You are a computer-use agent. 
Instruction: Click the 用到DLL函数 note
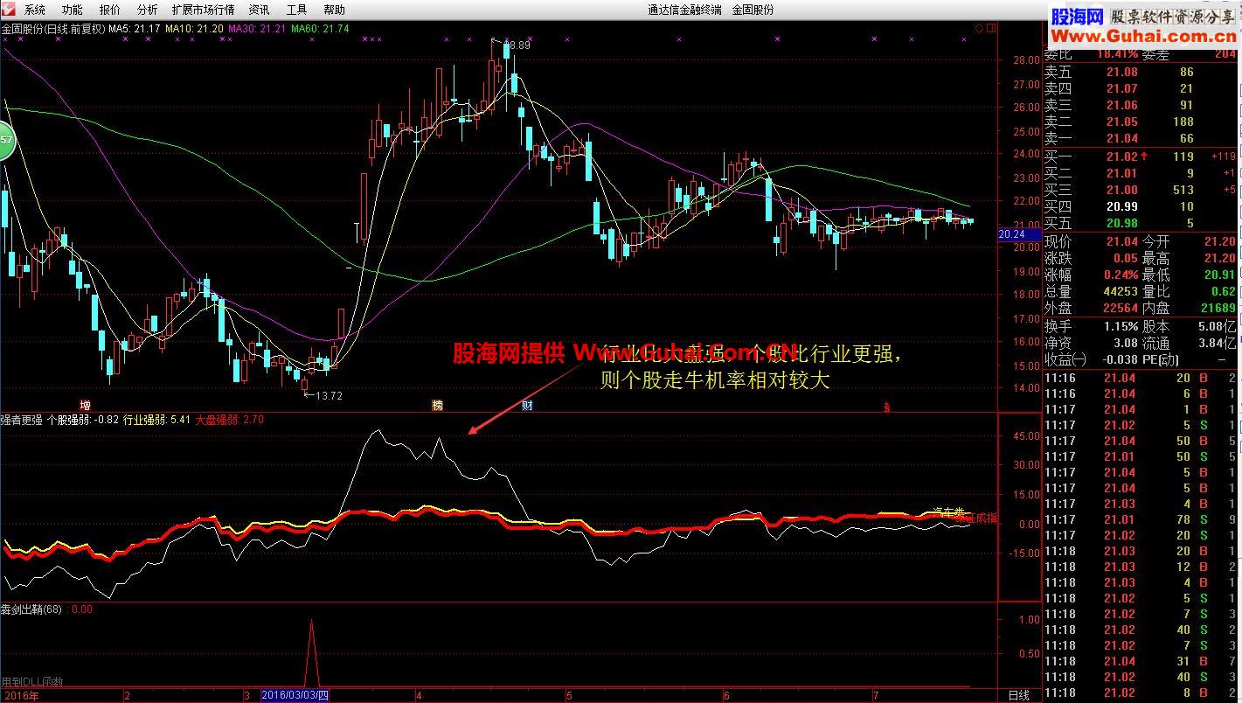click(x=31, y=681)
